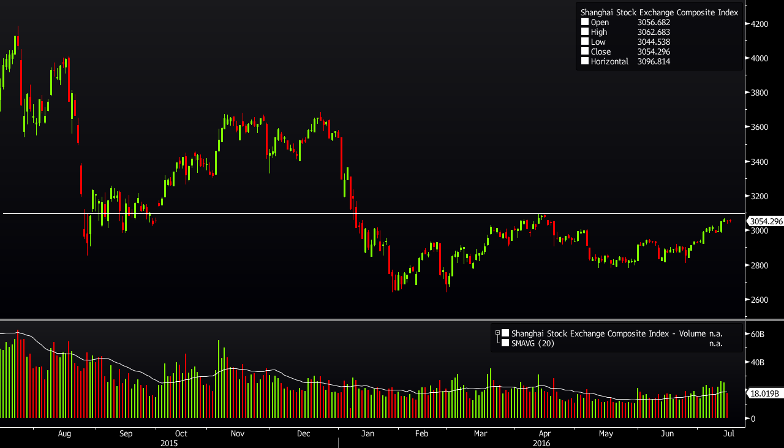Click the last price tag 3054.296 on axis
This screenshot has width=784, height=448.
765,221
